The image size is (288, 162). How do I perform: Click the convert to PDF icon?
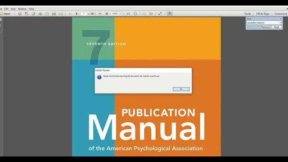[x=20, y=14]
